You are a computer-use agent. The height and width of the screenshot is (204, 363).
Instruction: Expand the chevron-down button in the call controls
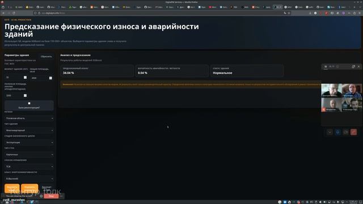click(330, 132)
